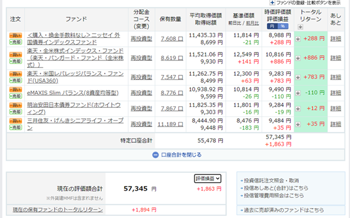Click 再投資型 for the 明治安田日本債券ファンド row
350x218 pixels.
pos(141,108)
